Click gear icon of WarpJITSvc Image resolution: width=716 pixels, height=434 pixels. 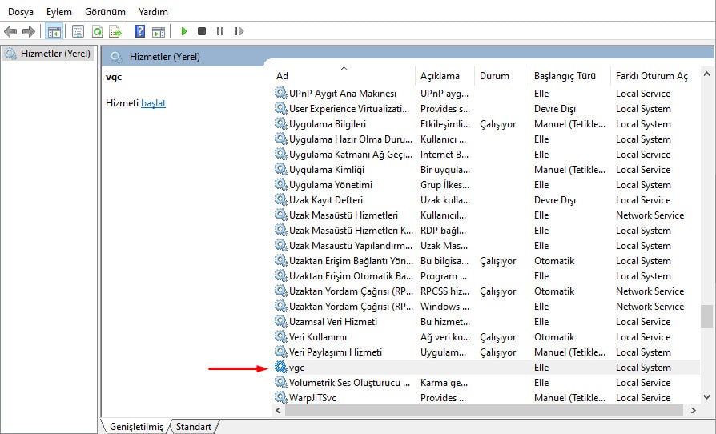tap(280, 397)
